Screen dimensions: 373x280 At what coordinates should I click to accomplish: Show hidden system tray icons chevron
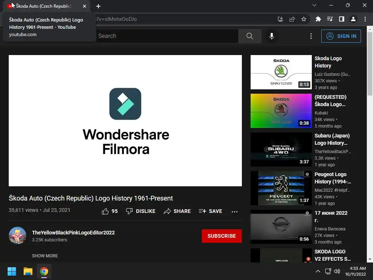click(x=318, y=271)
